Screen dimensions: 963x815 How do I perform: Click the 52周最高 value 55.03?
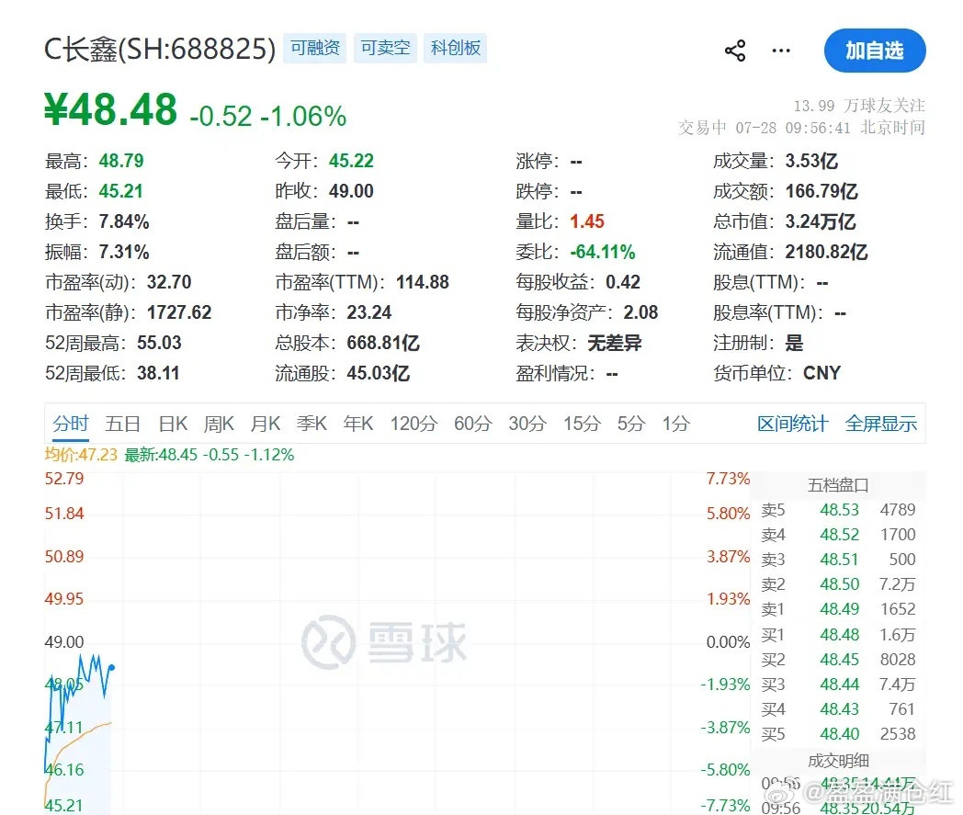pyautogui.click(x=159, y=343)
